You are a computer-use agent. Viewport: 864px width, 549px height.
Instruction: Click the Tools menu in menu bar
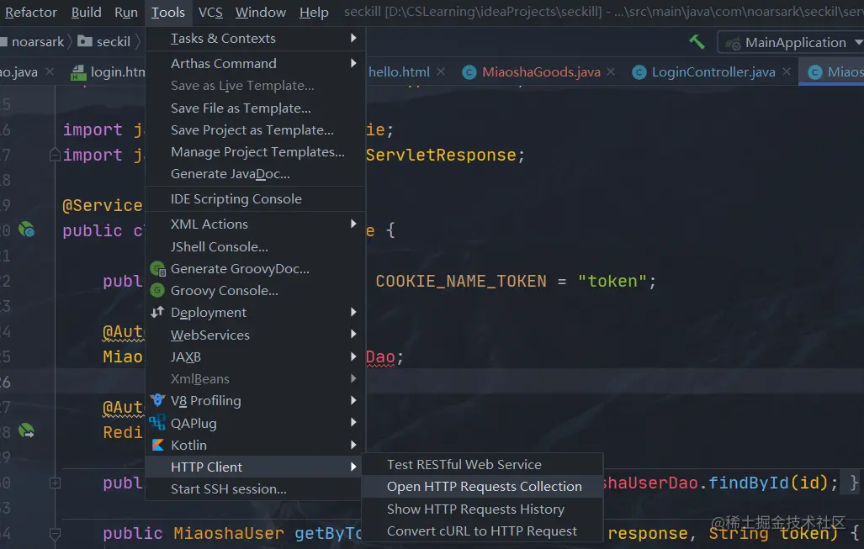point(168,12)
